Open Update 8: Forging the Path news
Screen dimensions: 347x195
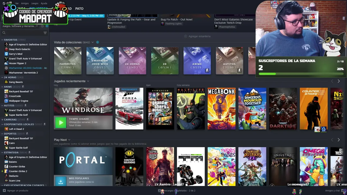pos(131,21)
